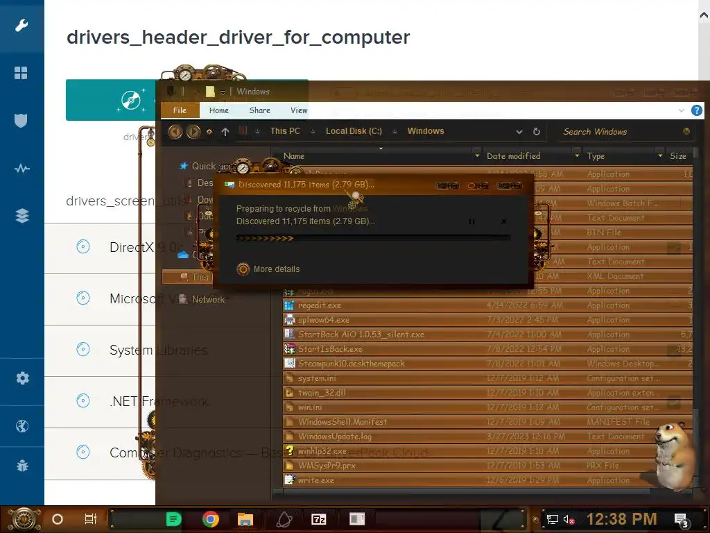This screenshot has height=533, width=710.
Task: Expand More details in recycle dialog
Action: [x=268, y=269]
